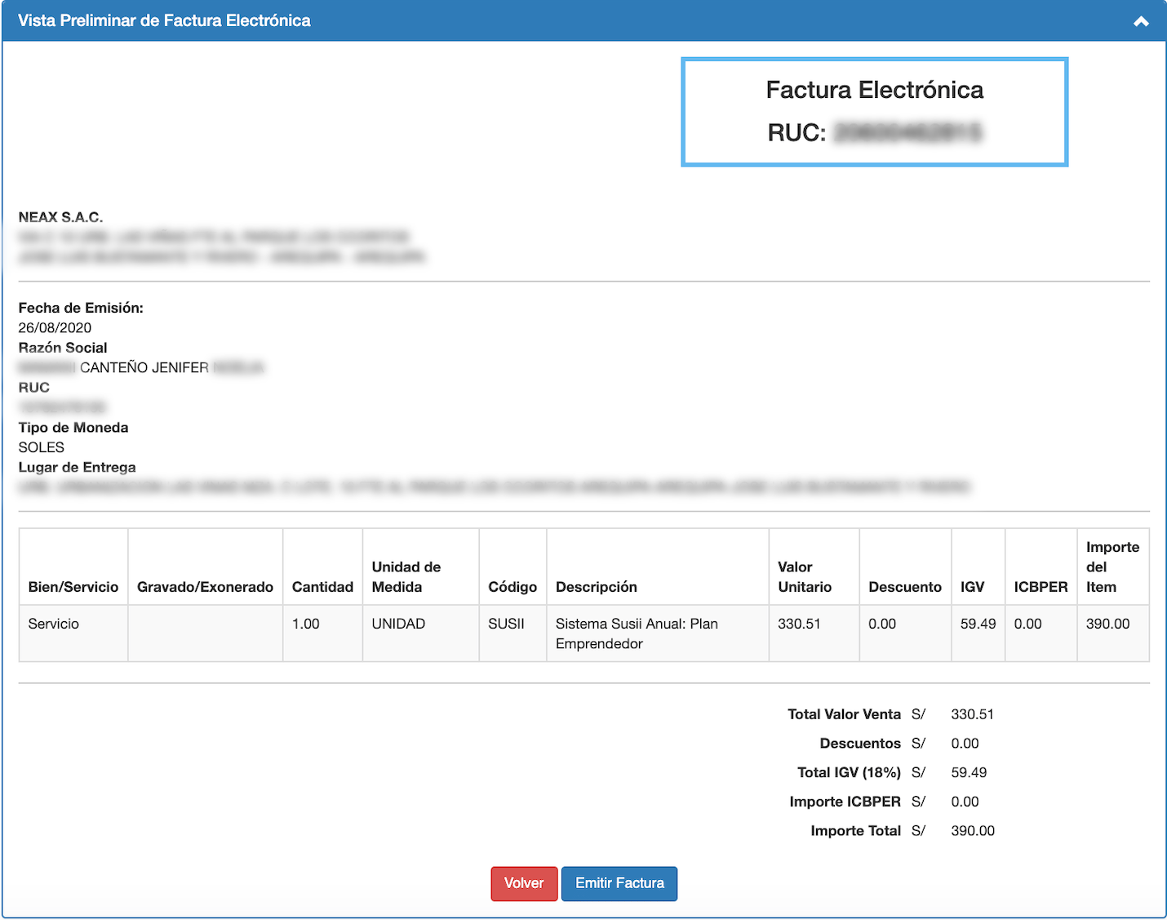This screenshot has height=920, width=1167.
Task: Click the Código column header
Action: [513, 587]
